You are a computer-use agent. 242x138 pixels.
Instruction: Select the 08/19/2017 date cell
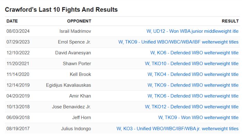pyautogui.click(x=18, y=129)
